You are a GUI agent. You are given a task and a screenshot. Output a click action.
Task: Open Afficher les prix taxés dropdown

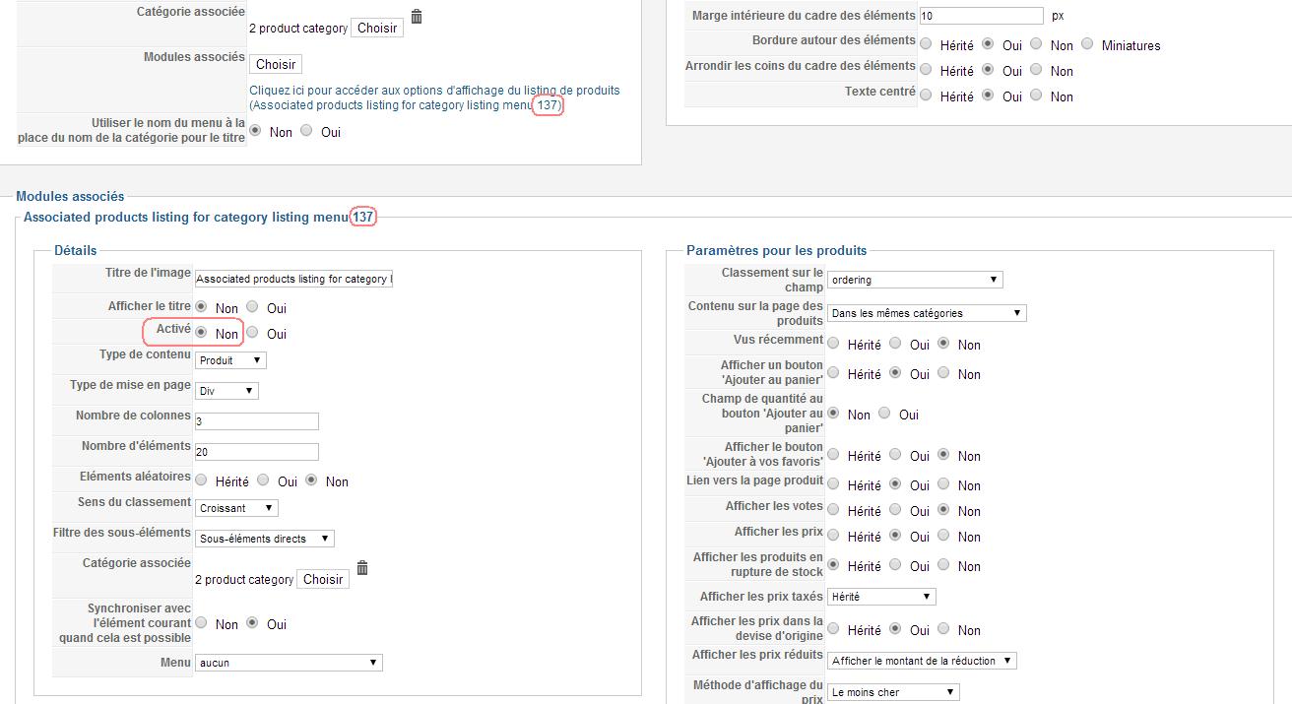[881, 597]
